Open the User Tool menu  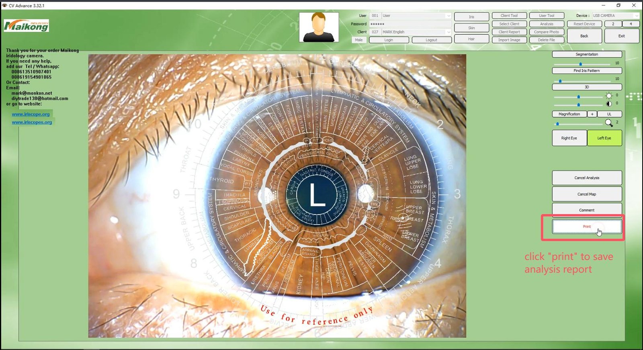click(547, 16)
